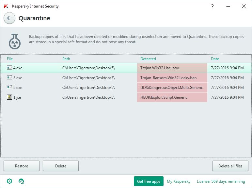Viewport: 252px width, 188px height.
Task: Sort by the Path column header
Action: (66, 59)
